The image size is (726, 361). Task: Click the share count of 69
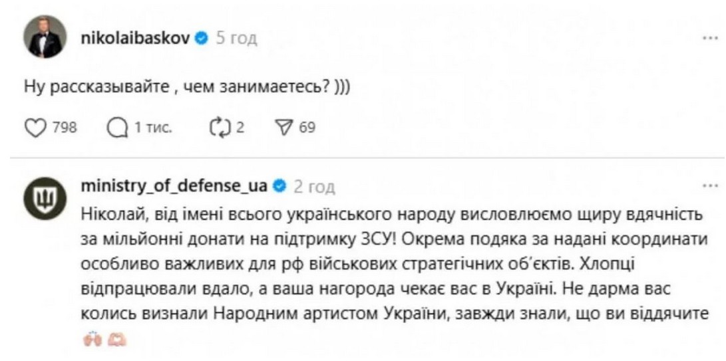pyautogui.click(x=307, y=127)
